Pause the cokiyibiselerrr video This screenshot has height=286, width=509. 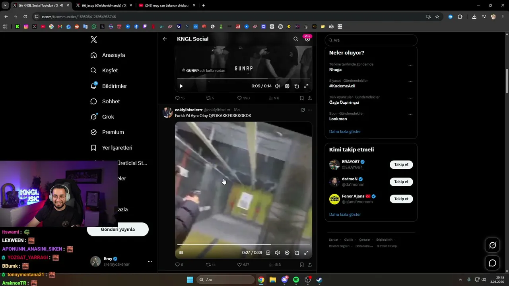point(181,253)
